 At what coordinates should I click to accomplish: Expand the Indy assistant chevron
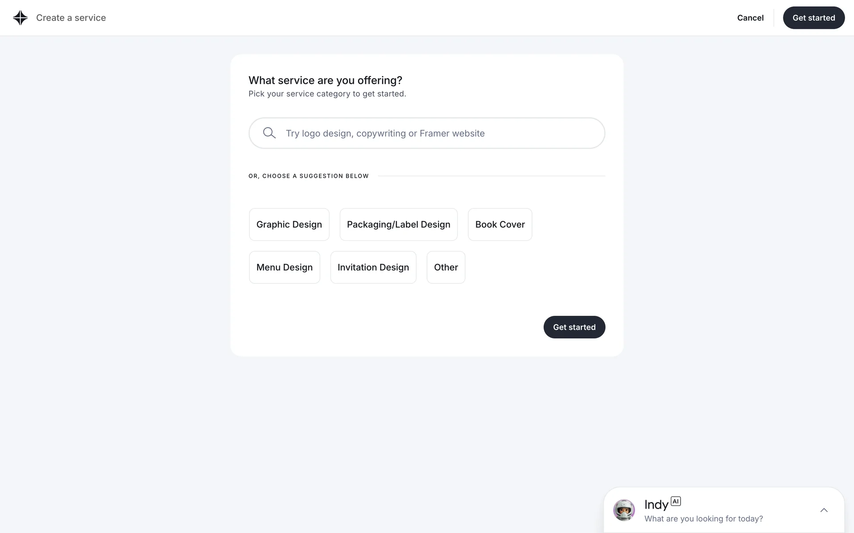824,510
